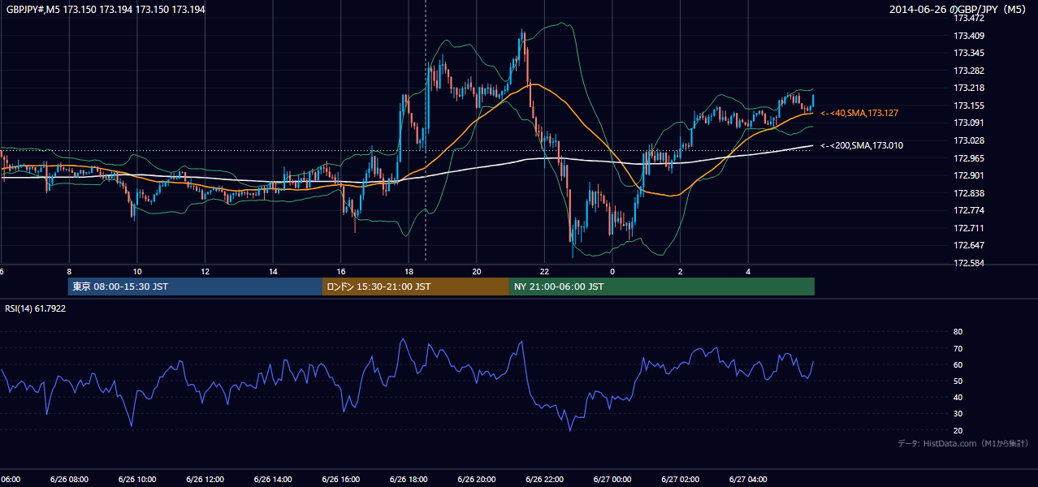Click the 172.711 price axis value
Image resolution: width=1038 pixels, height=487 pixels.
point(969,228)
